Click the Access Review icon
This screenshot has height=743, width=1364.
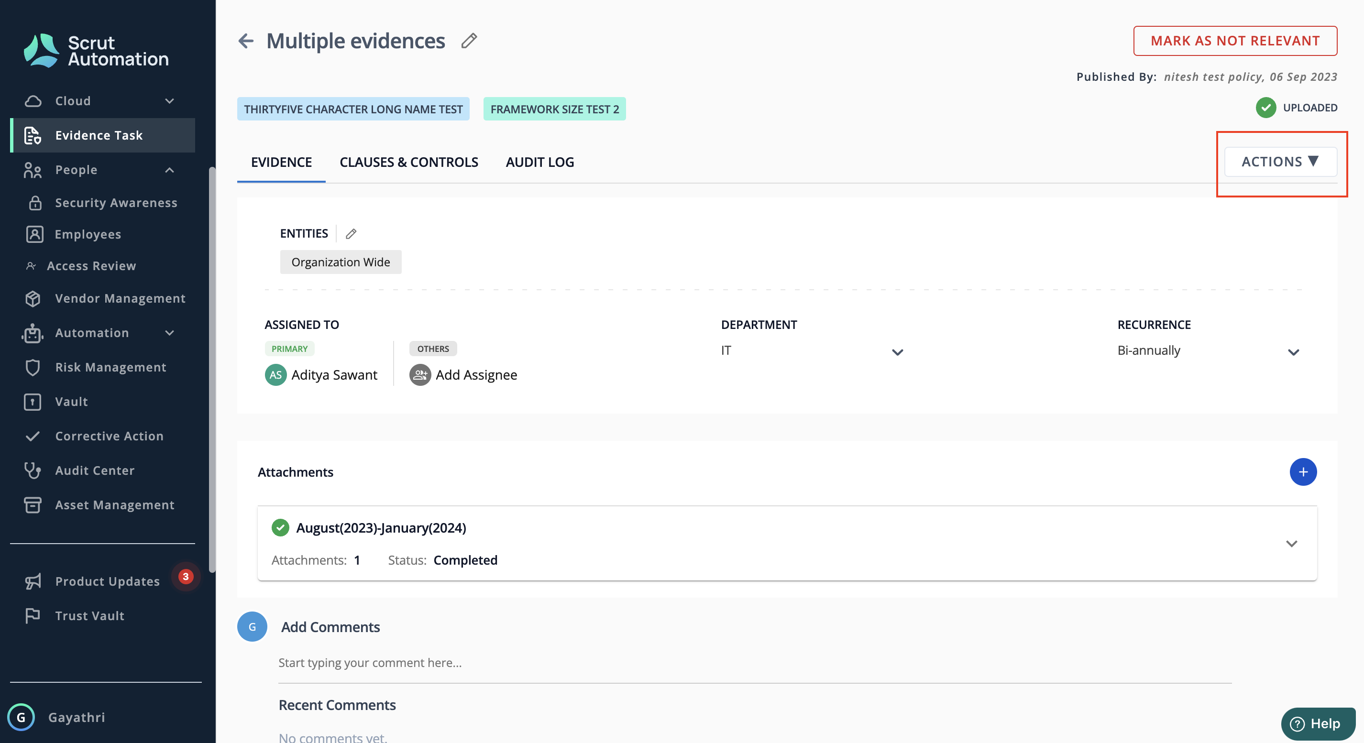click(x=31, y=266)
